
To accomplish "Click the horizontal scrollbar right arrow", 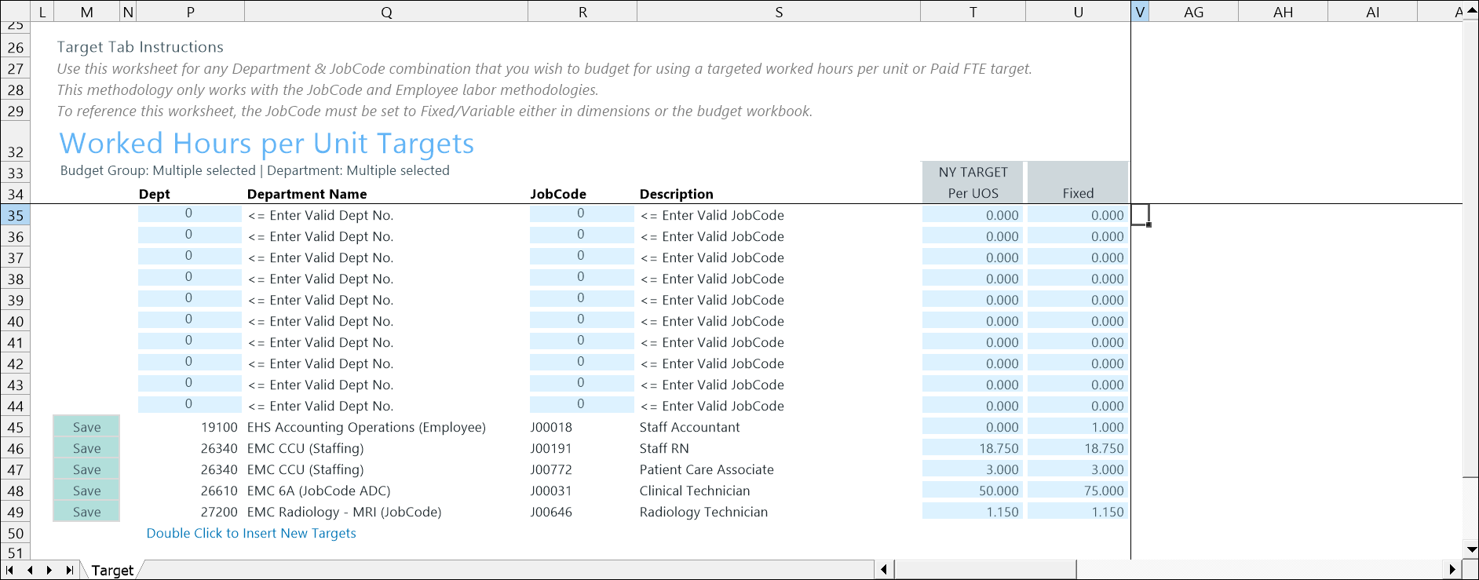I will 1452,570.
